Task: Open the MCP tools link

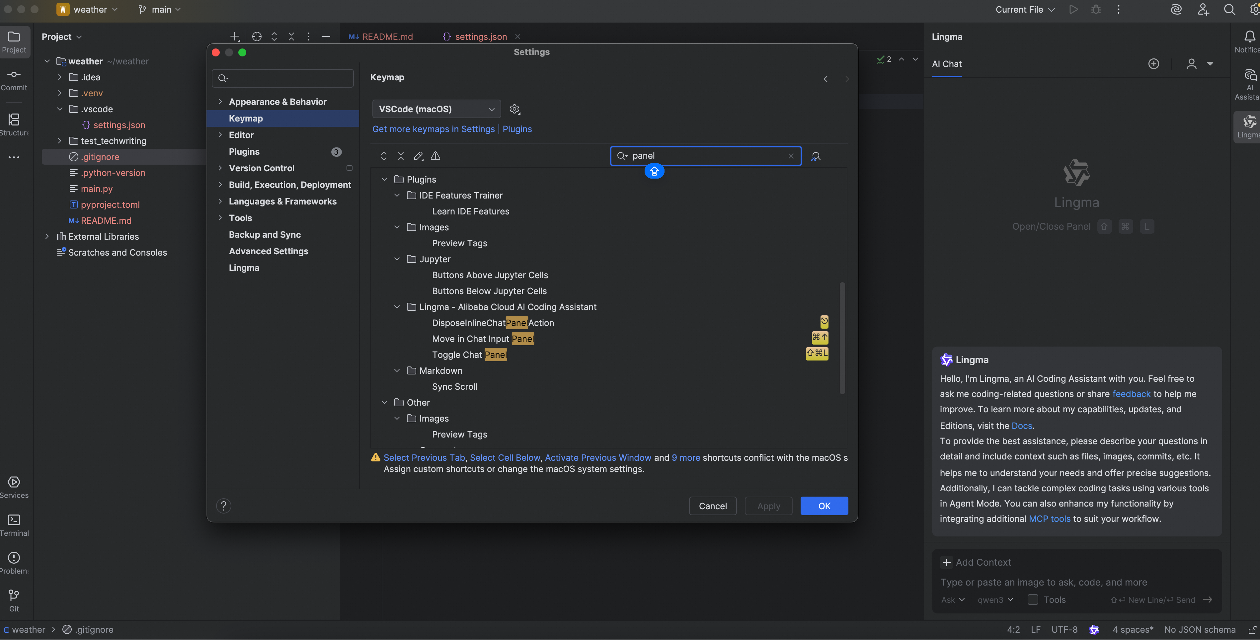Action: tap(1050, 519)
